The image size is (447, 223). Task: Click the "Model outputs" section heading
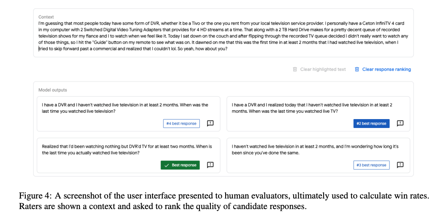coord(52,90)
